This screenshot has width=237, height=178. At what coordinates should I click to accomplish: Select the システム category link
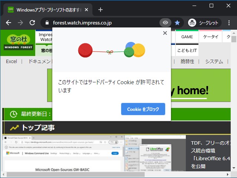click(x=214, y=62)
